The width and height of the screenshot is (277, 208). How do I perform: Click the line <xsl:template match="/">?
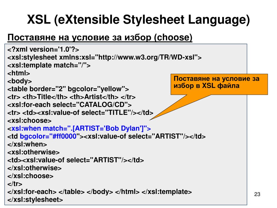tap(49, 65)
